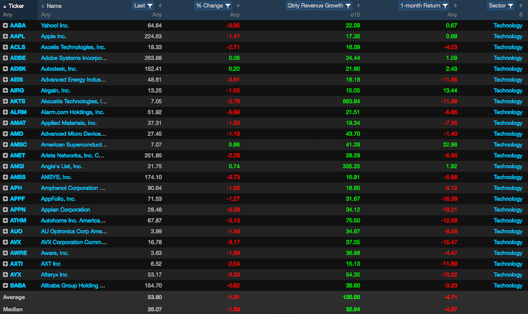Click the plus icon beside ALRM
This screenshot has height=314, width=528.
pos(5,112)
